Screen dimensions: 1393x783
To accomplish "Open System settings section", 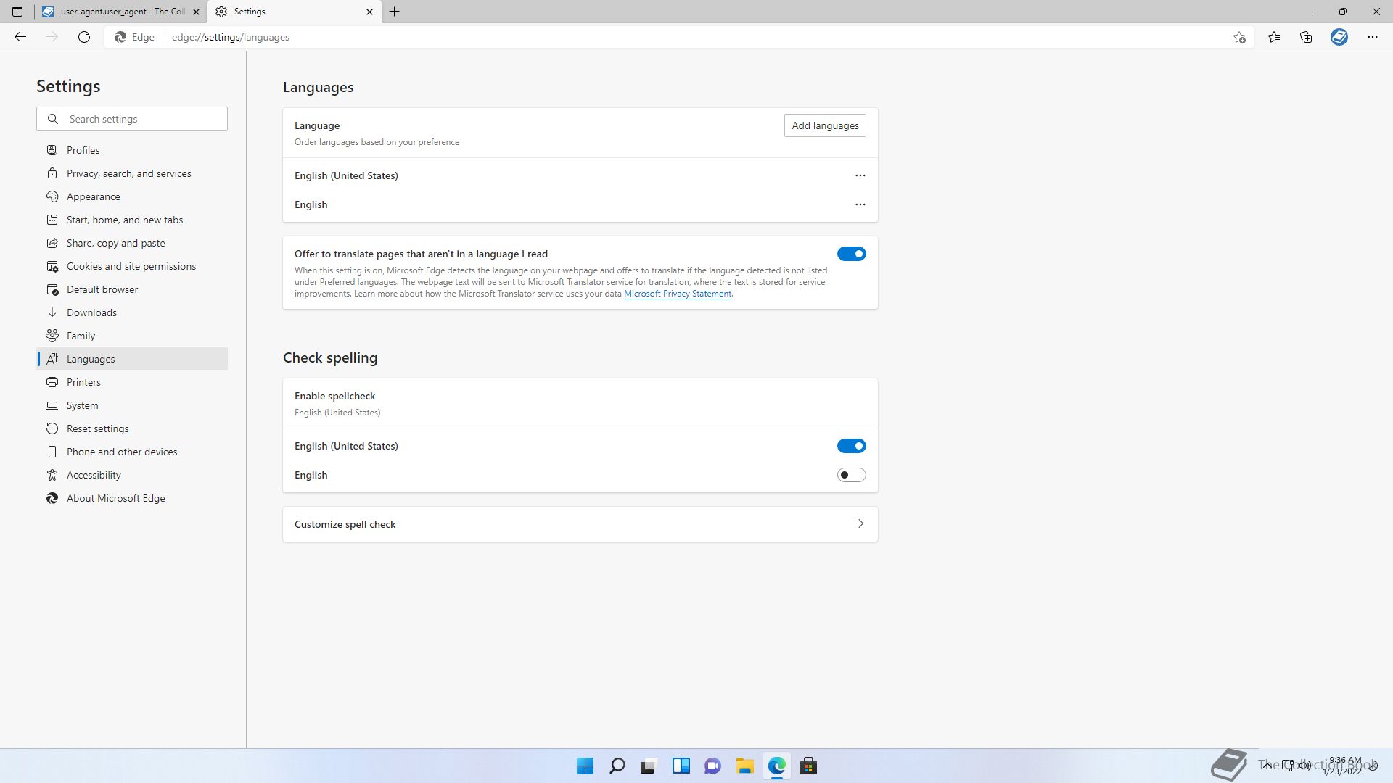I will 132,405.
